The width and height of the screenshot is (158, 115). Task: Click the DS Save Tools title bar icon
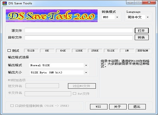coord(5,3)
